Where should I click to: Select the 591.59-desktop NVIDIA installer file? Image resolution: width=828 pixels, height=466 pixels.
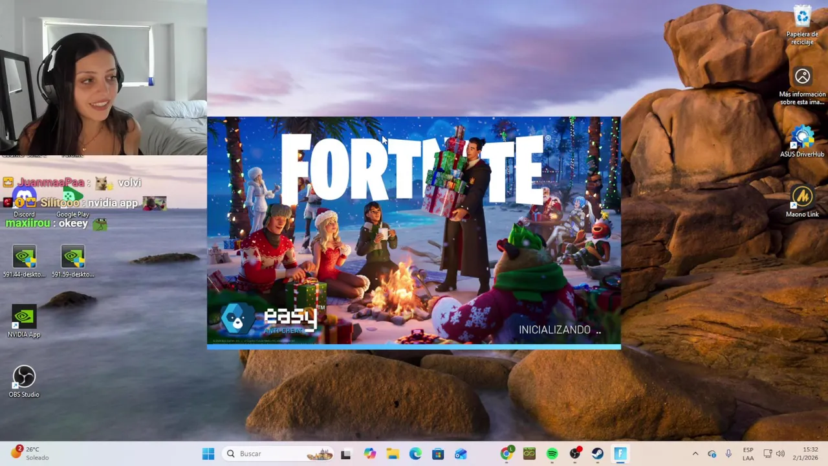[x=72, y=261]
